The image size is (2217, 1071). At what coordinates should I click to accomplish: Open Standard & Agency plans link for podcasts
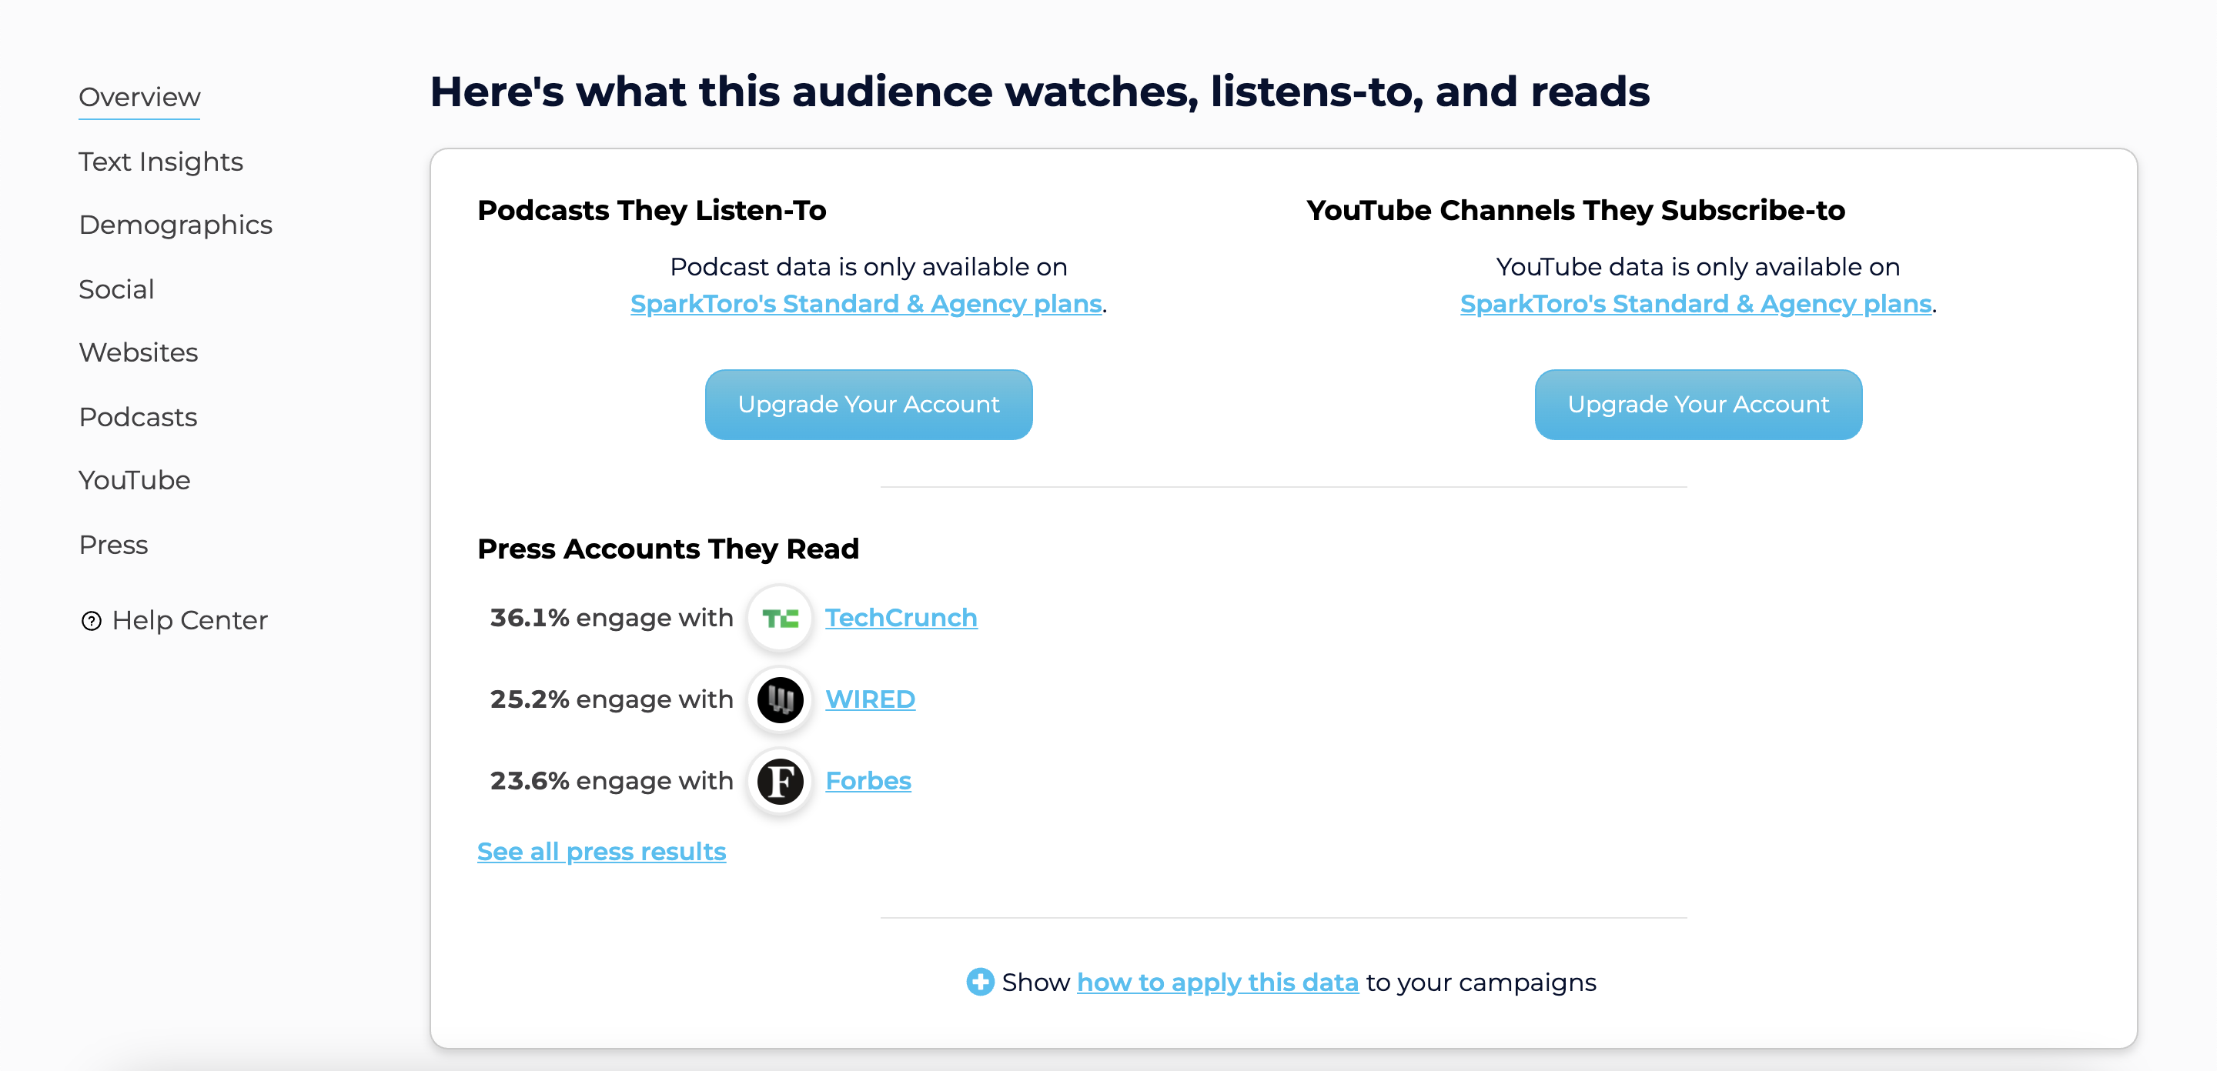pos(866,304)
